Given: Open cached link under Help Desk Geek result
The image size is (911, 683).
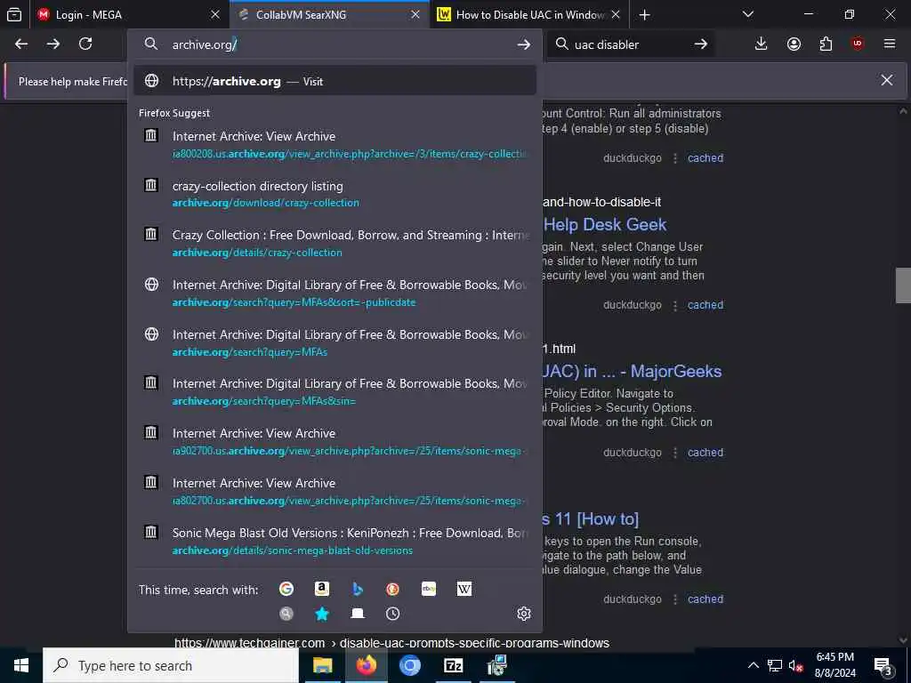Looking at the screenshot, I should pyautogui.click(x=705, y=305).
